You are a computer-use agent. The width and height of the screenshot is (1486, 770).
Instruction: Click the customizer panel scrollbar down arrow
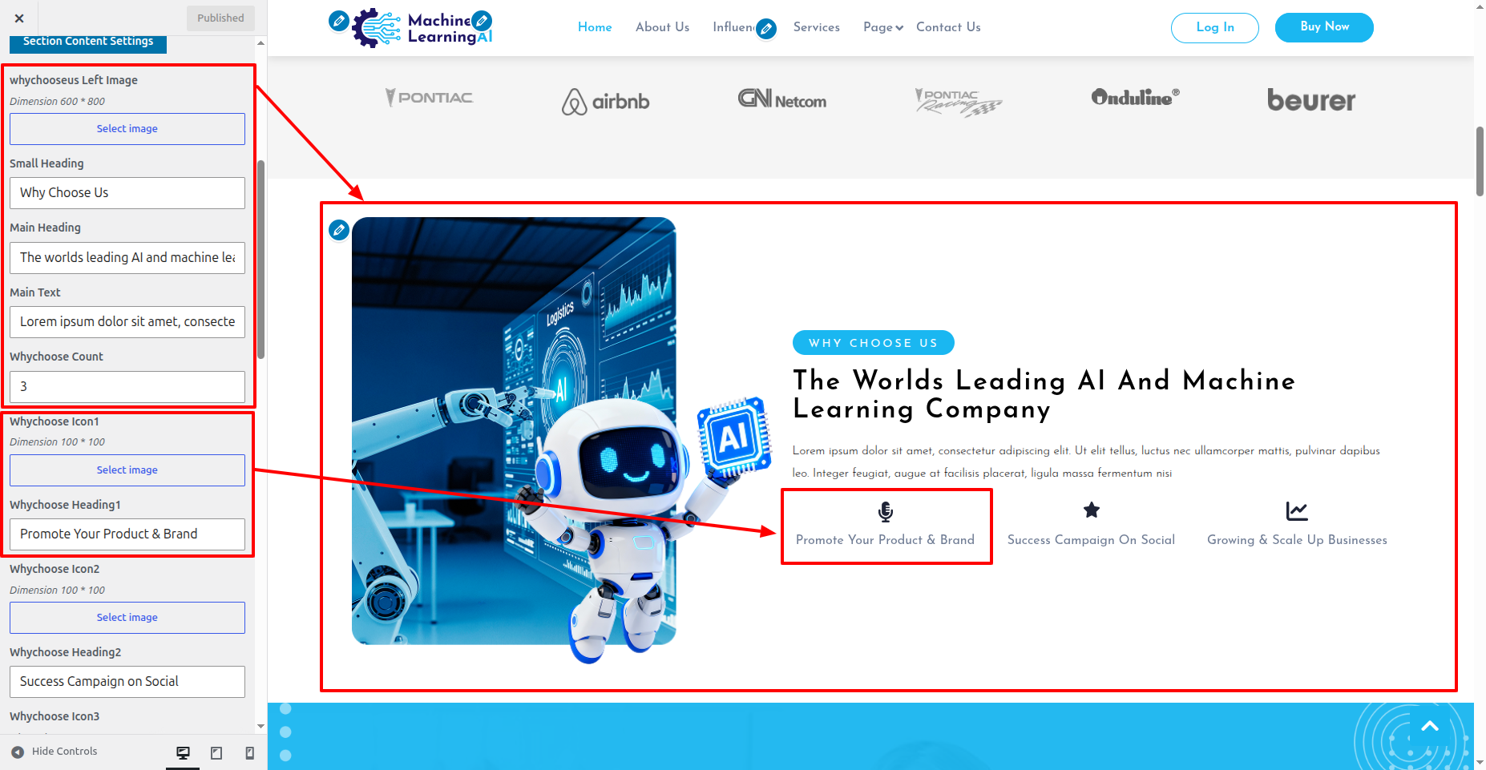pos(260,726)
